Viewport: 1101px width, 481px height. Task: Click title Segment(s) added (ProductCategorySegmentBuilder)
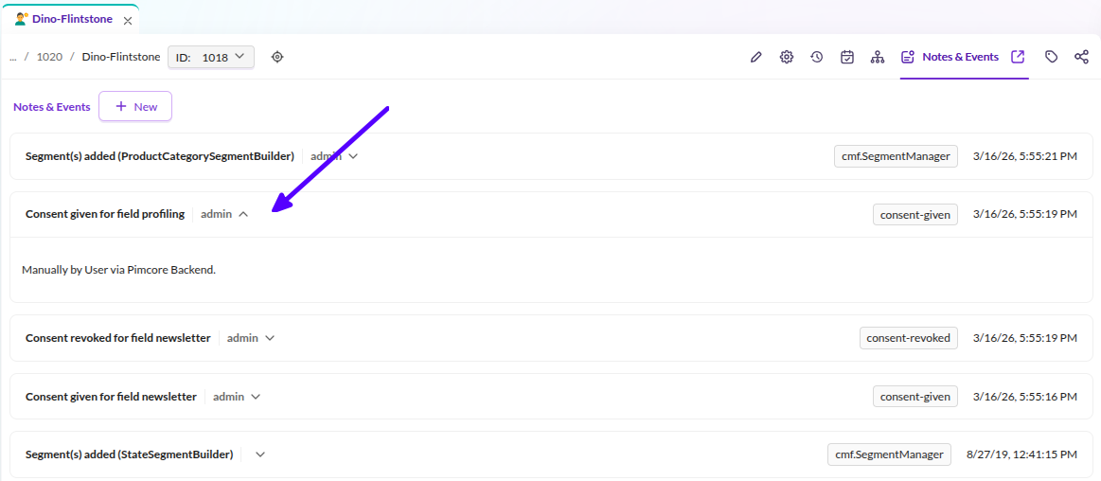159,156
